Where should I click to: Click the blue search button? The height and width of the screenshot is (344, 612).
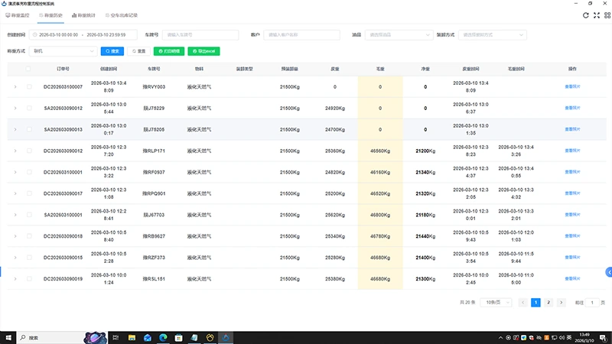pos(112,51)
